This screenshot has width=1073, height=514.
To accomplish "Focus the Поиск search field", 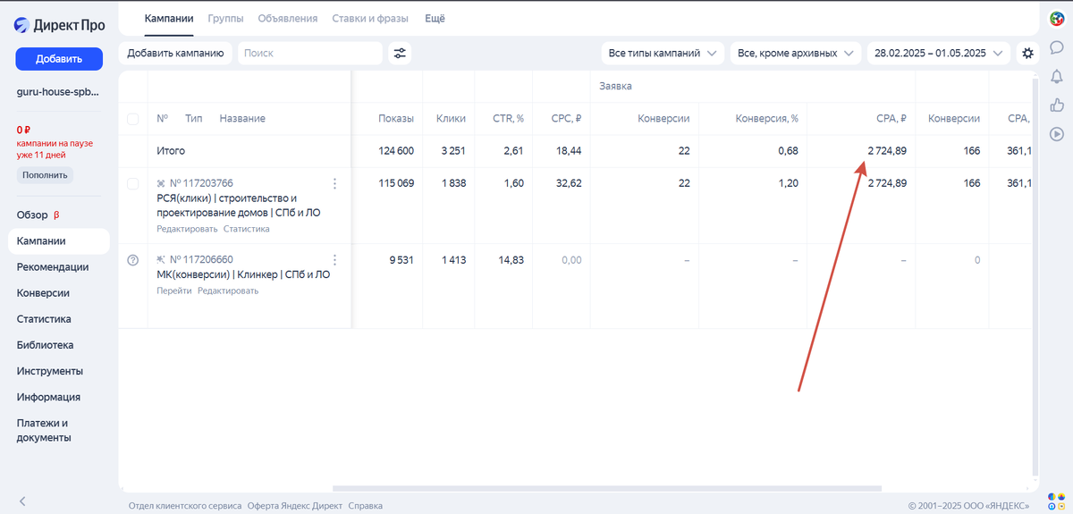I will 310,54.
